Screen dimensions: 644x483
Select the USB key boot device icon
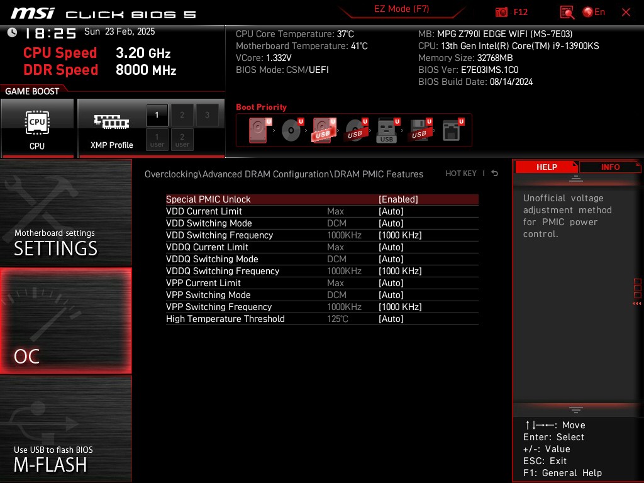coord(387,130)
